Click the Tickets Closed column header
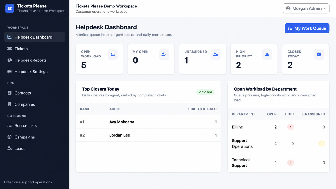This screenshot has width=336, height=189. point(202,109)
